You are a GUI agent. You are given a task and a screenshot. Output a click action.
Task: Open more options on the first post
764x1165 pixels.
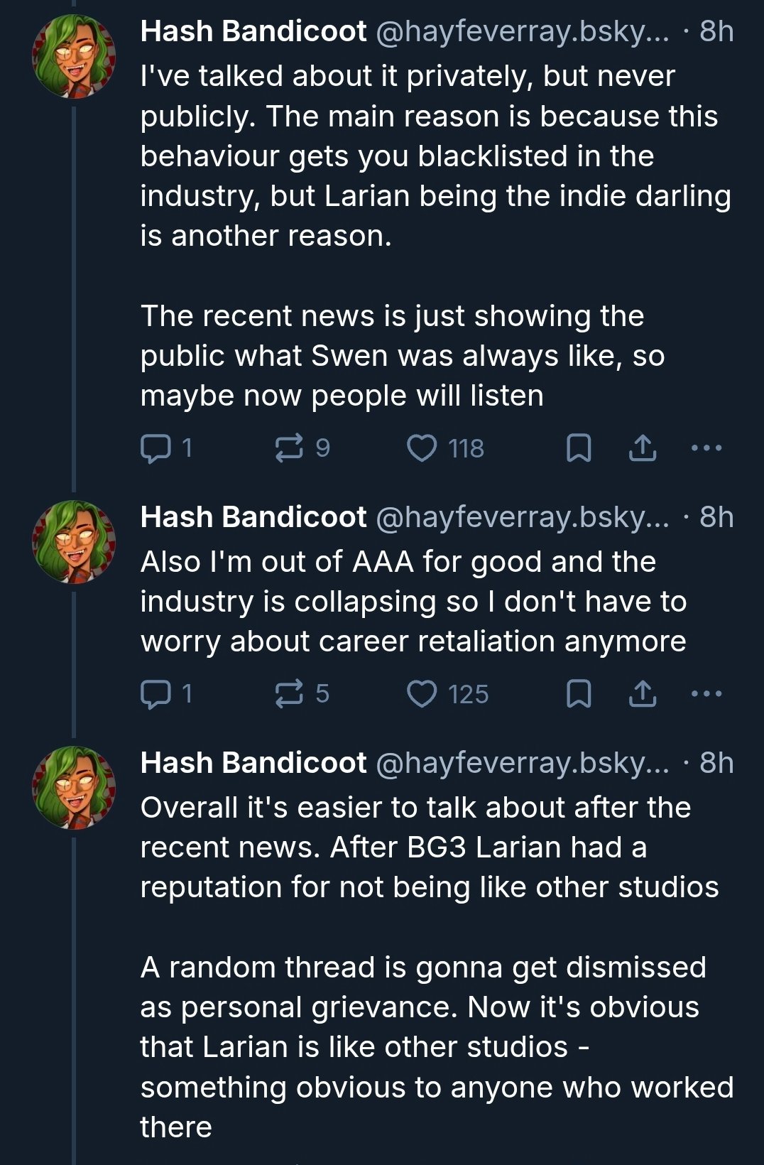[x=706, y=448]
